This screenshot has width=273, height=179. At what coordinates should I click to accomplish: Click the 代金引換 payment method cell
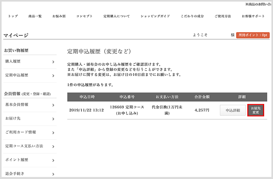point(167,110)
